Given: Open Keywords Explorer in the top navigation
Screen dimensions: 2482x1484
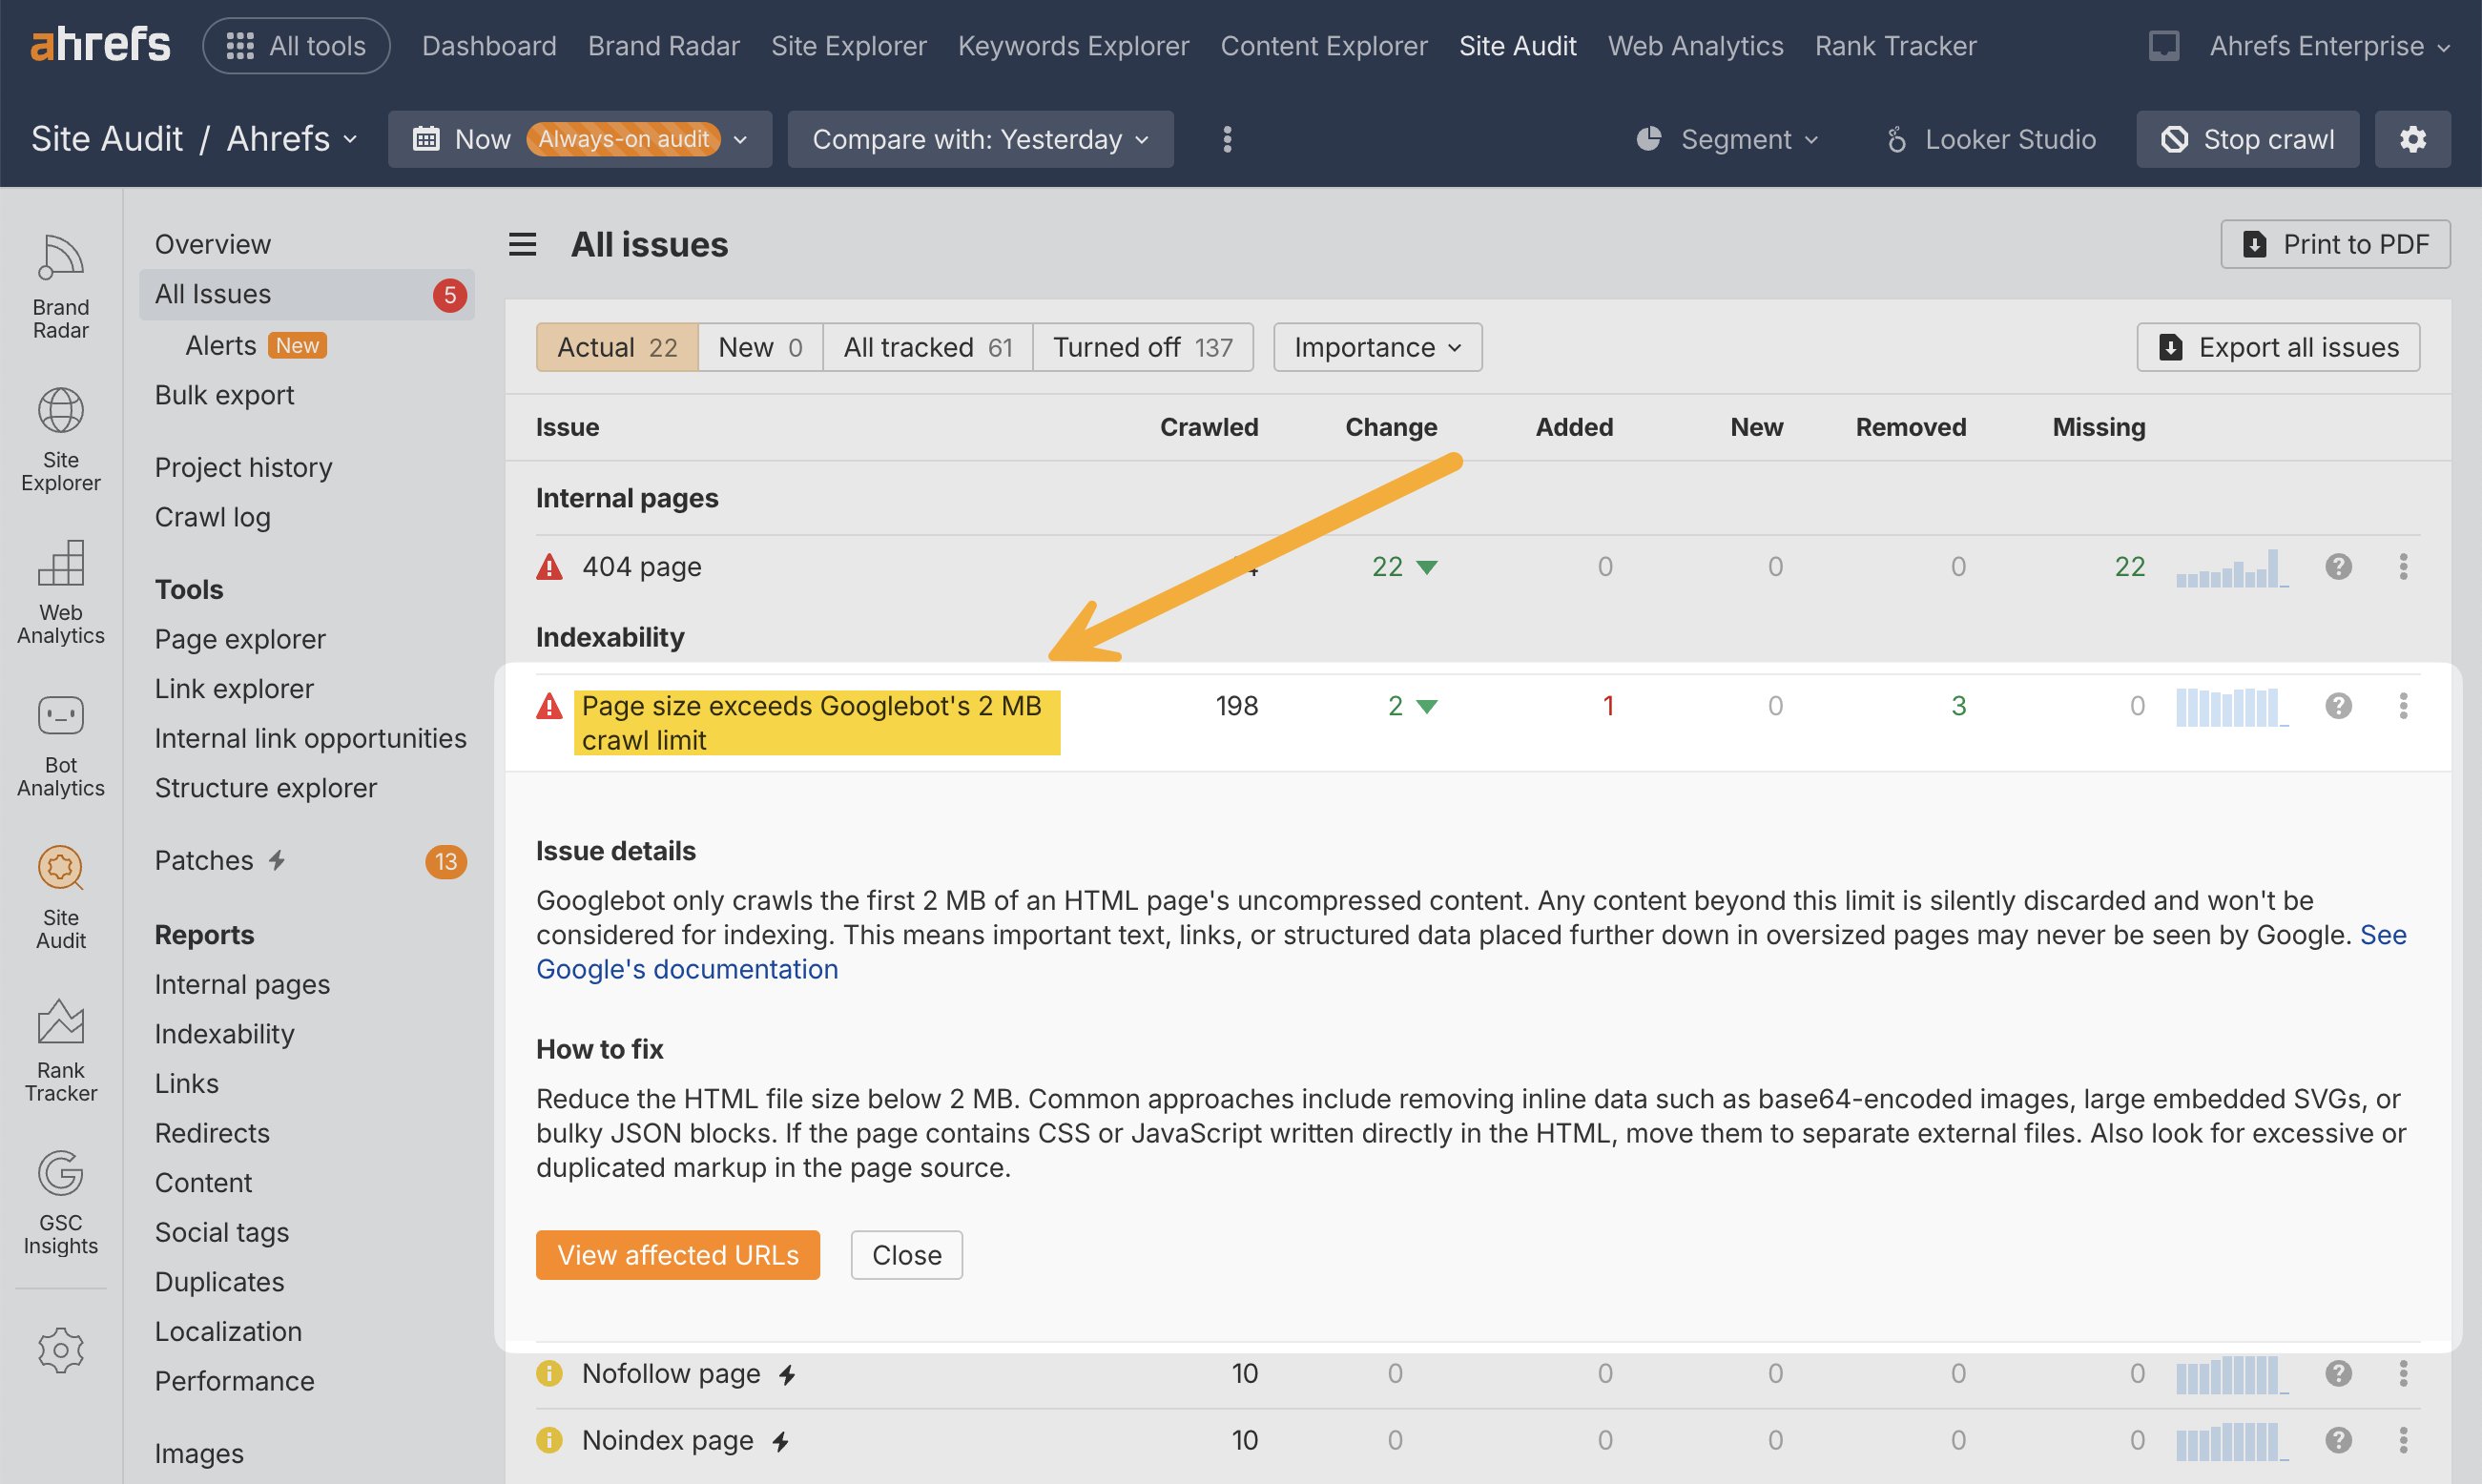Looking at the screenshot, I should [1072, 46].
